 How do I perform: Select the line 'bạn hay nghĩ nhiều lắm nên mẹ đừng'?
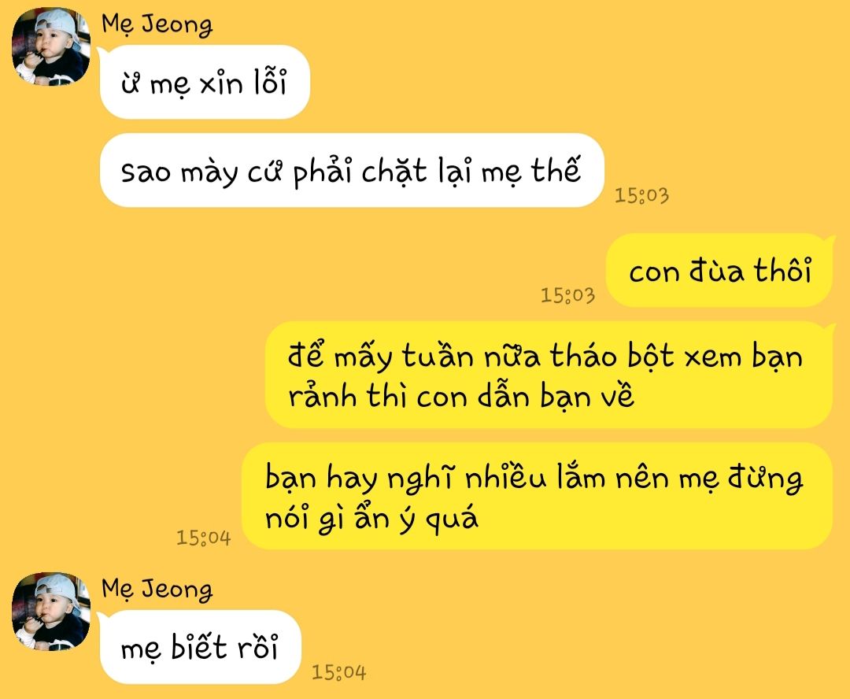point(534,479)
